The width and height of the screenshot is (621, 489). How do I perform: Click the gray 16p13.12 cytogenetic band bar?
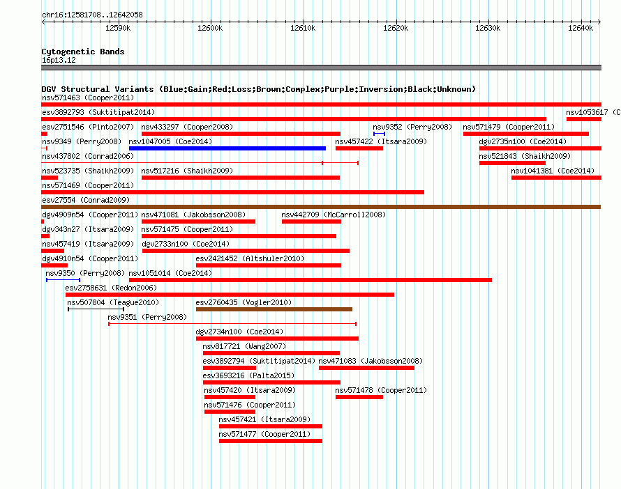point(321,68)
